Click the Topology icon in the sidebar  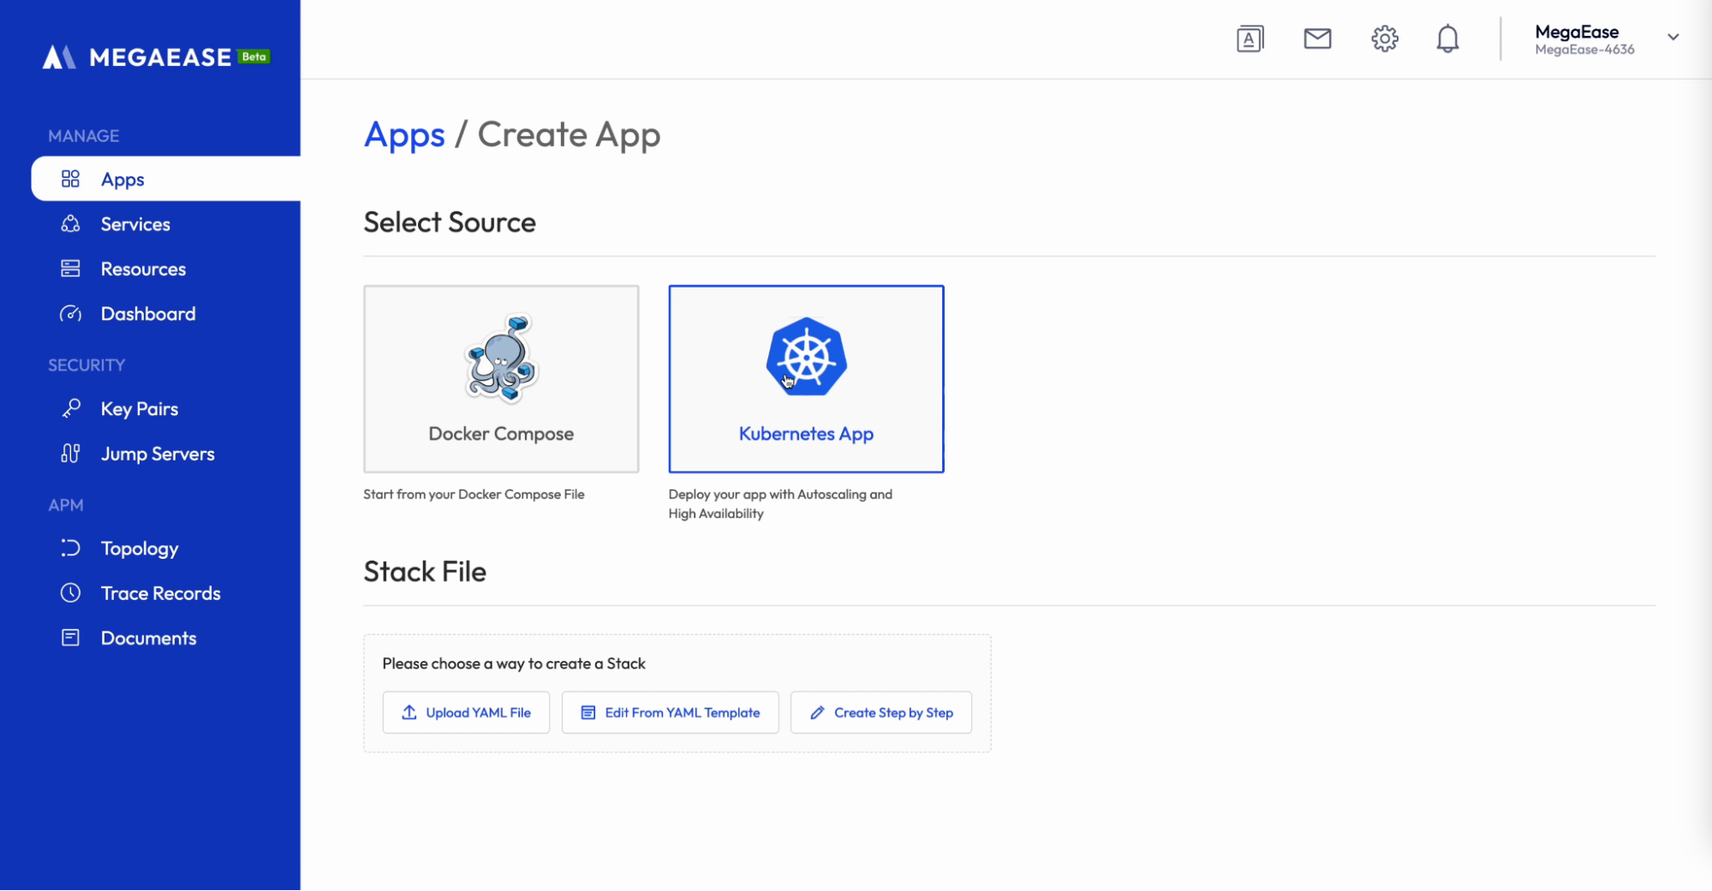point(70,548)
